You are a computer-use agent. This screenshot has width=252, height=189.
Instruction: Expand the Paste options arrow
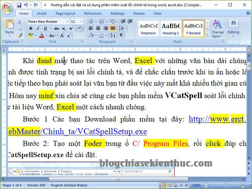click(x=9, y=36)
